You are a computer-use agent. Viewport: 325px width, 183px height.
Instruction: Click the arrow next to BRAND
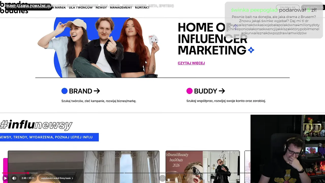pos(97,91)
